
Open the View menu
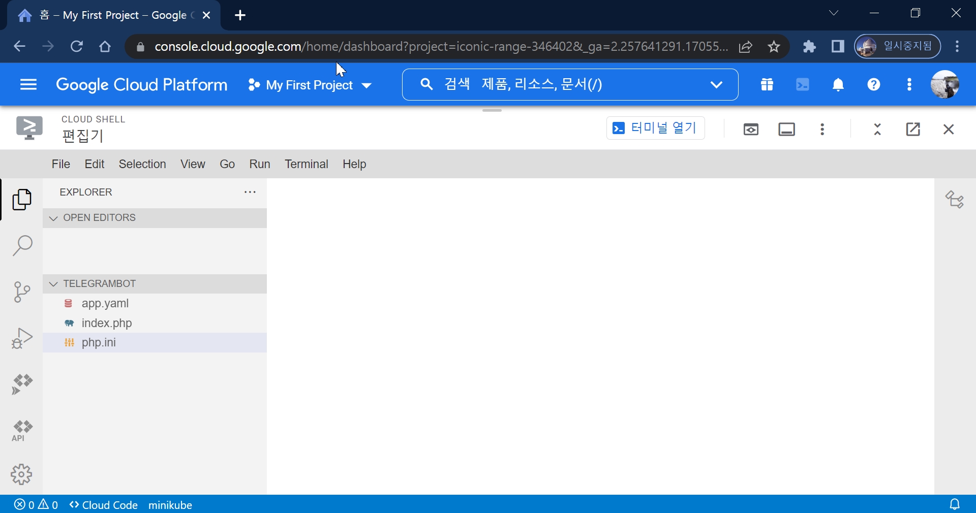pyautogui.click(x=193, y=164)
